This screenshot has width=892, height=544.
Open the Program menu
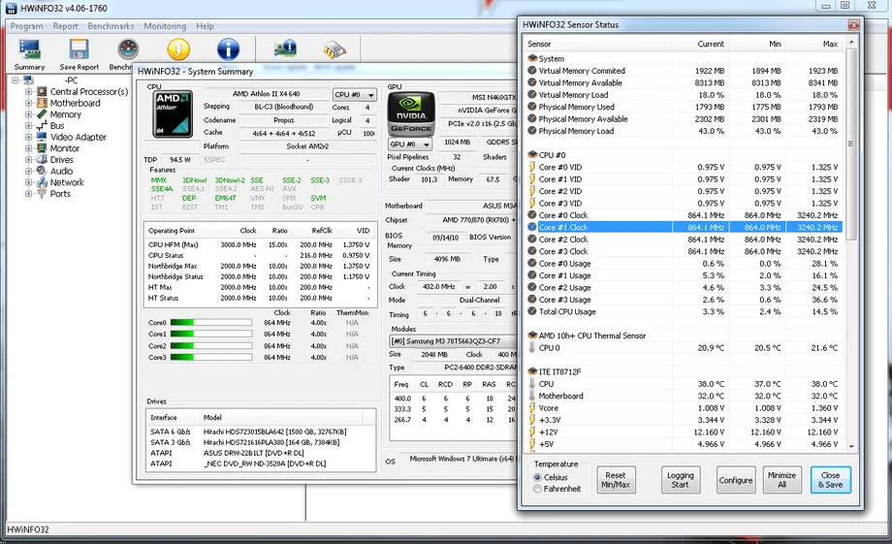pyautogui.click(x=27, y=26)
